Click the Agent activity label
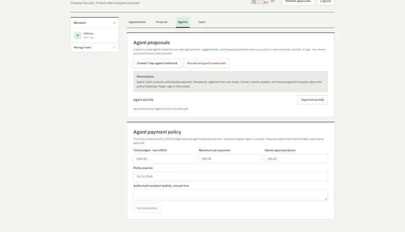405x232 pixels. click(x=143, y=100)
